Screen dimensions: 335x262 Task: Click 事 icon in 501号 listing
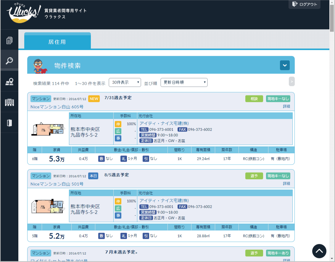tap(118, 216)
